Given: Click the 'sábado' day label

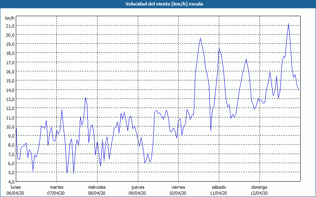Looking at the screenshot, I should (x=219, y=187).
